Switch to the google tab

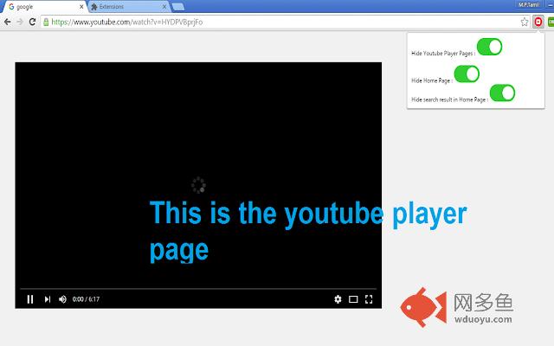[x=44, y=7]
